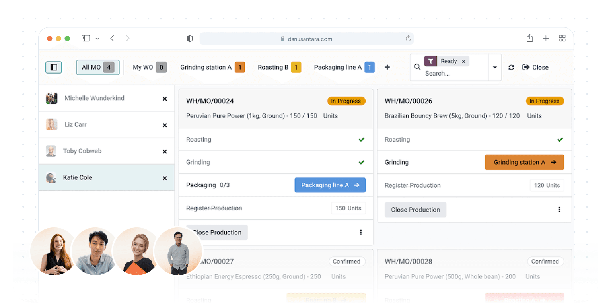Click Register Production in WH/MO/00024
Viewport: 611px width, 303px height.
[214, 208]
